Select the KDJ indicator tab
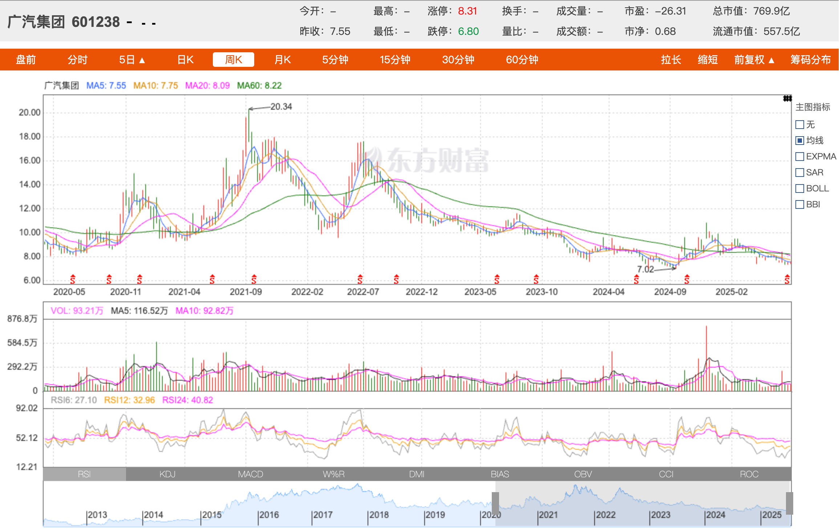The height and width of the screenshot is (531, 839). tap(167, 474)
